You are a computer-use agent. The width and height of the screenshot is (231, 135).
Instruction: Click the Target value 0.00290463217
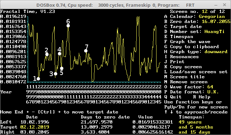(x=151, y=127)
